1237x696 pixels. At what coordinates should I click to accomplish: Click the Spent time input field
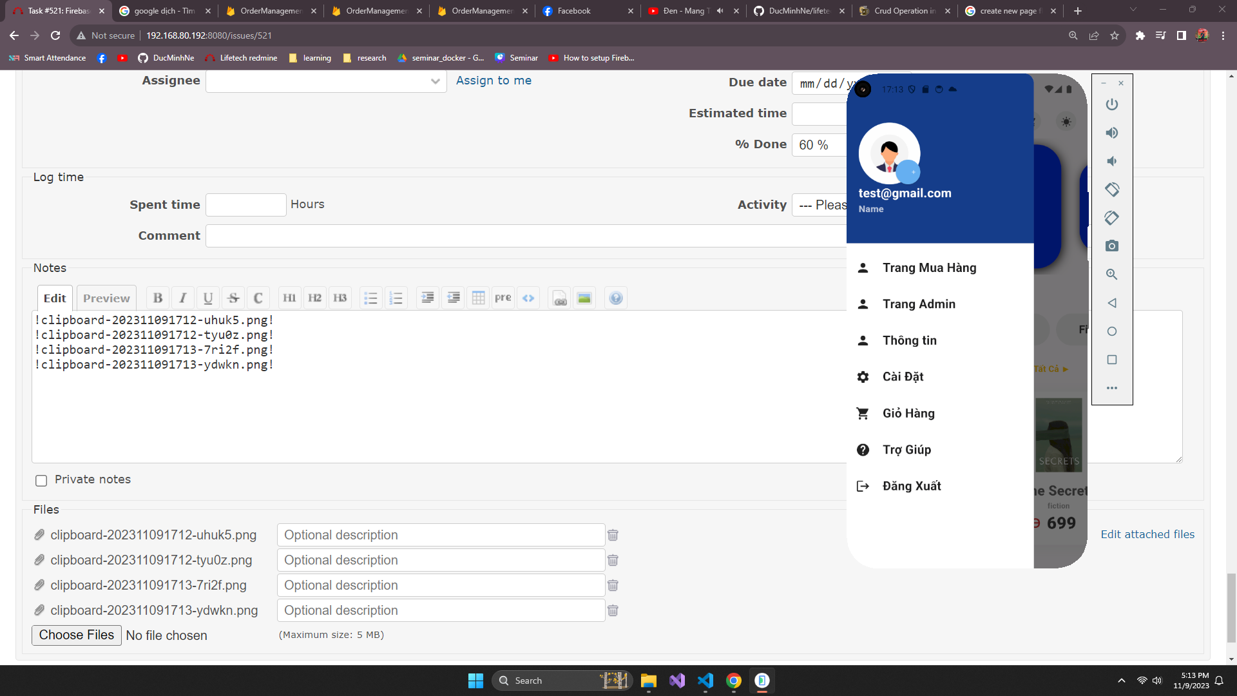[x=245, y=205]
